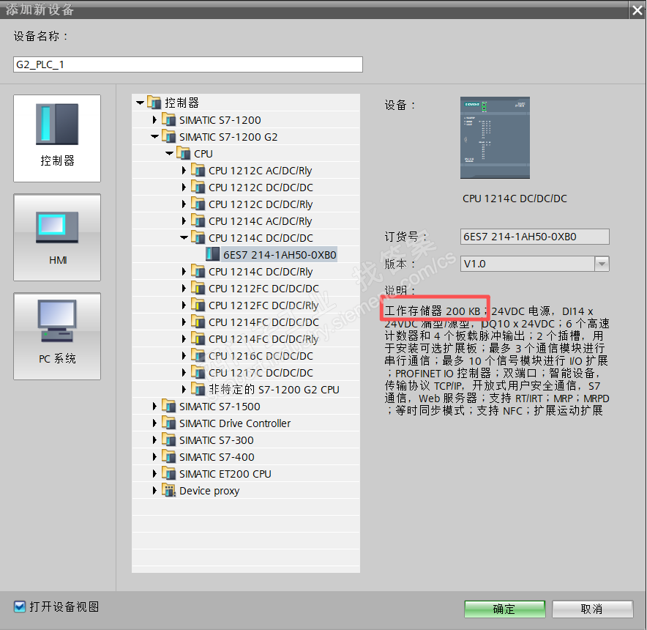This screenshot has height=630, width=647.
Task: Click CPU 1216C DC/DC/DC folder icon
Action: click(x=198, y=355)
